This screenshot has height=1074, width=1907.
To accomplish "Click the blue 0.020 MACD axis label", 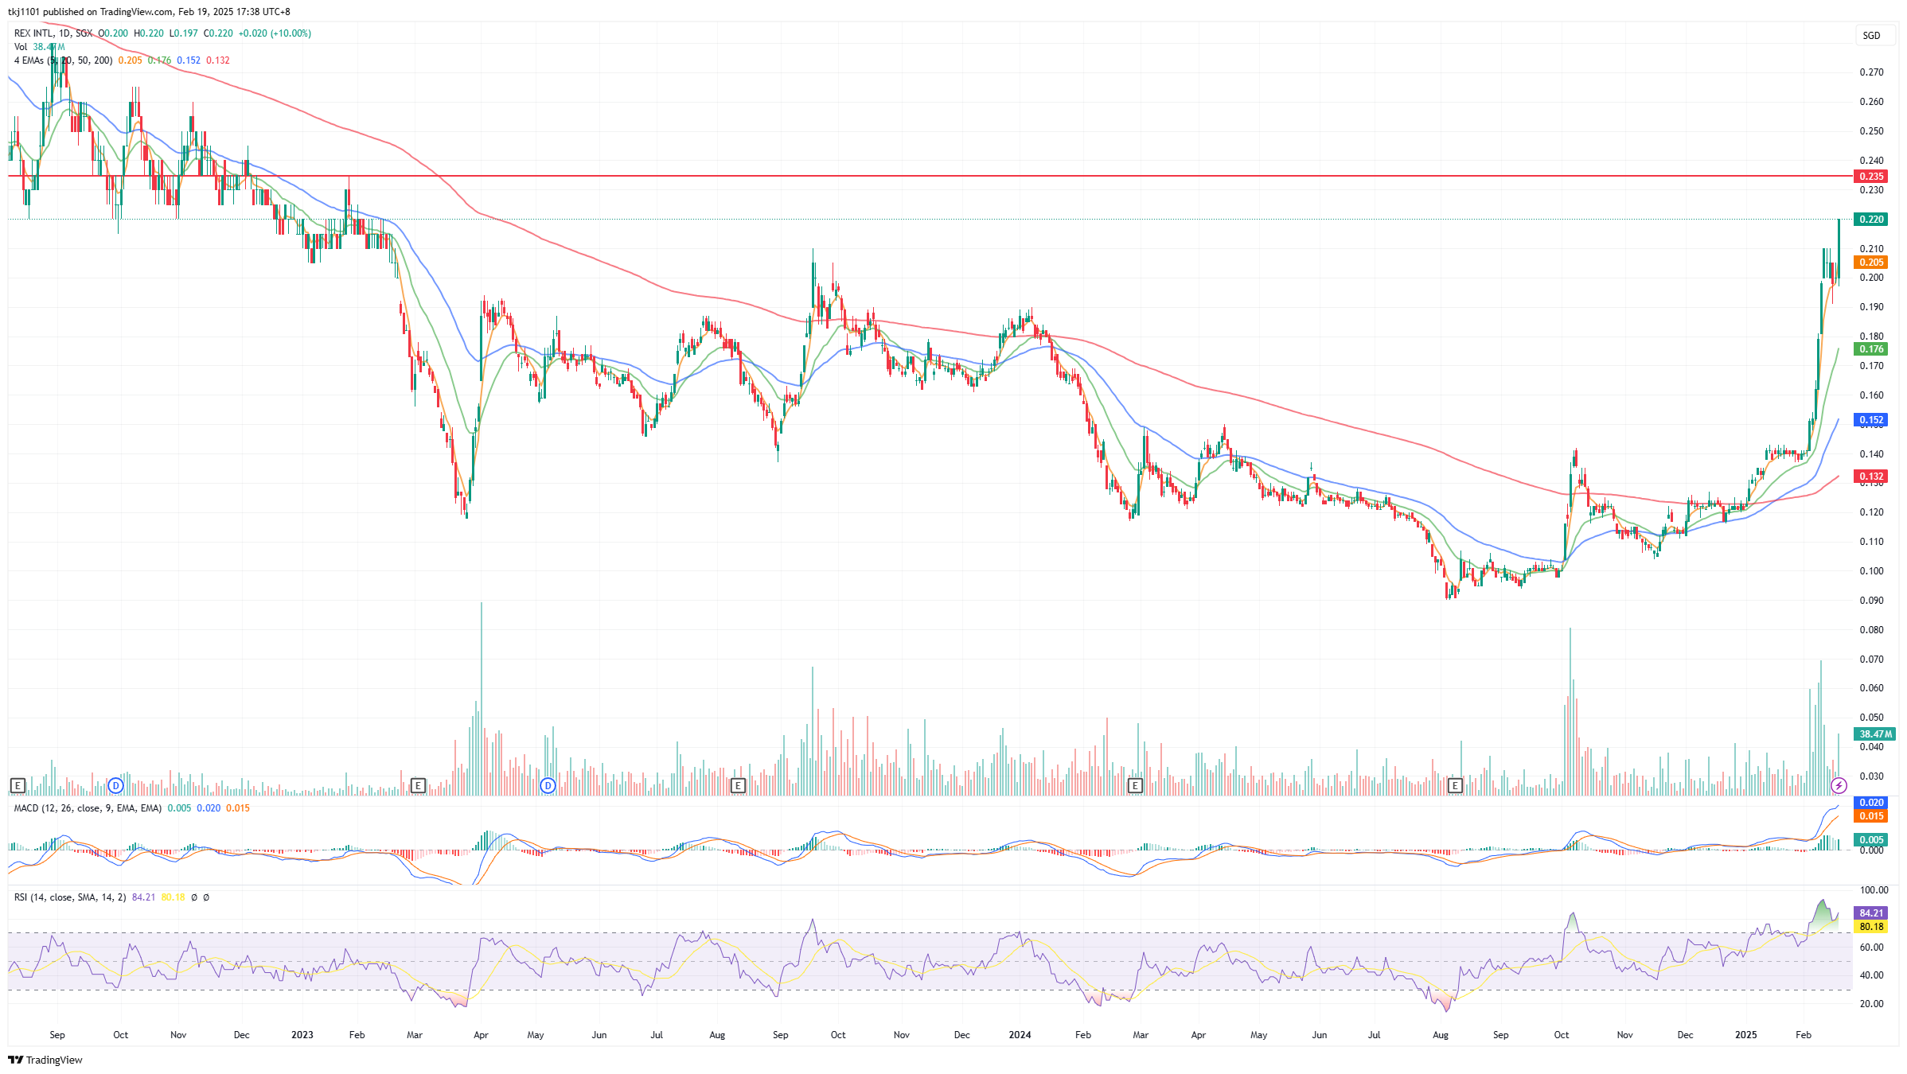I will [1871, 803].
